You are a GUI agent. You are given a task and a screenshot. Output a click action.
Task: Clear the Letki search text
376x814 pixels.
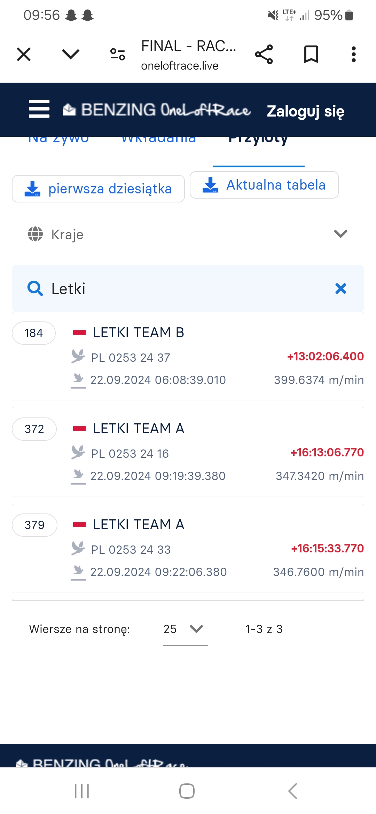(340, 288)
